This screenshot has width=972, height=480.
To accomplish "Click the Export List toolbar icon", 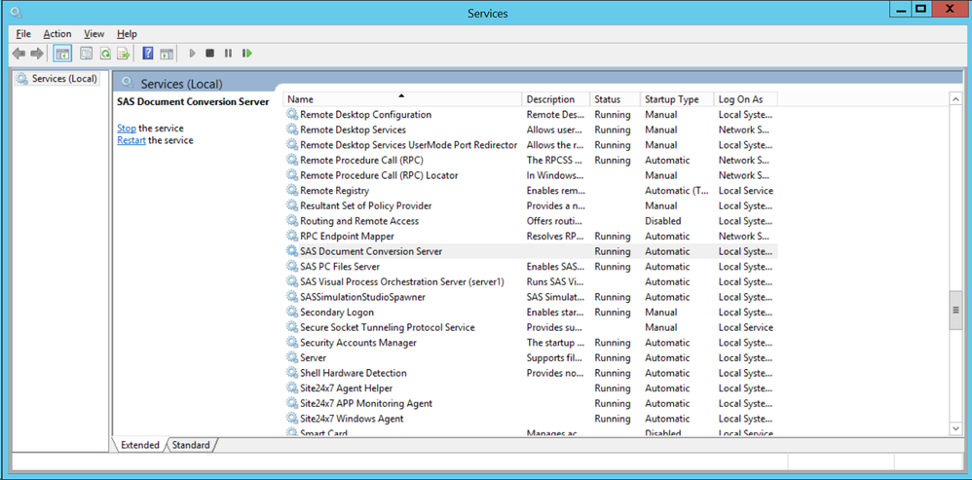I will tap(124, 54).
